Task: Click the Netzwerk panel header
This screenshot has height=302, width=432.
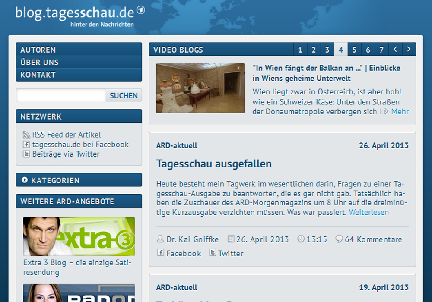Action: pyautogui.click(x=79, y=116)
